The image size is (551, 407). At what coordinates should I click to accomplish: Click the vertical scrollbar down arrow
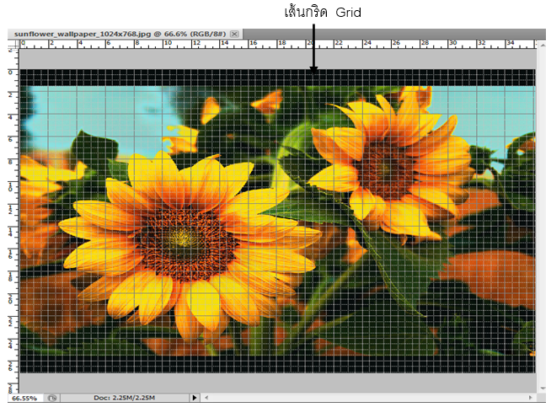(x=541, y=387)
